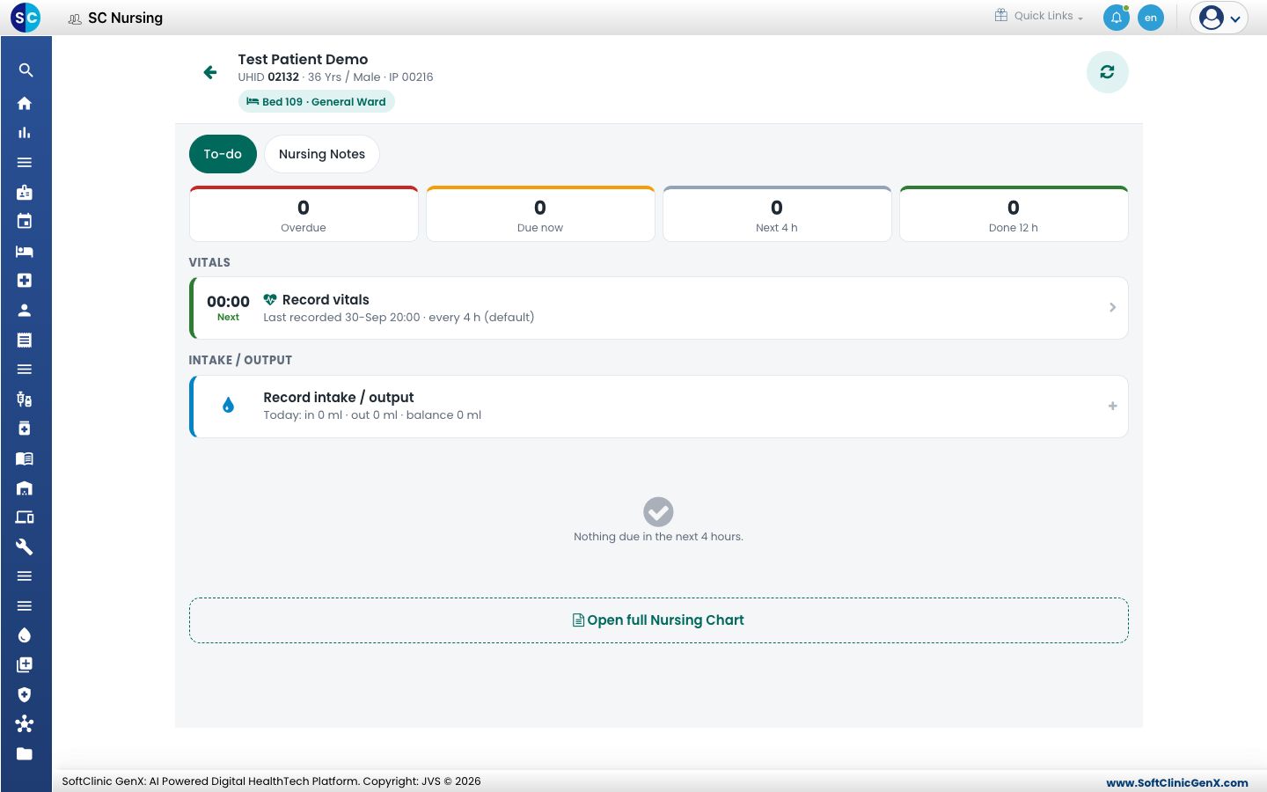Expand Record vitals row chevron
This screenshot has width=1267, height=792.
(x=1112, y=307)
